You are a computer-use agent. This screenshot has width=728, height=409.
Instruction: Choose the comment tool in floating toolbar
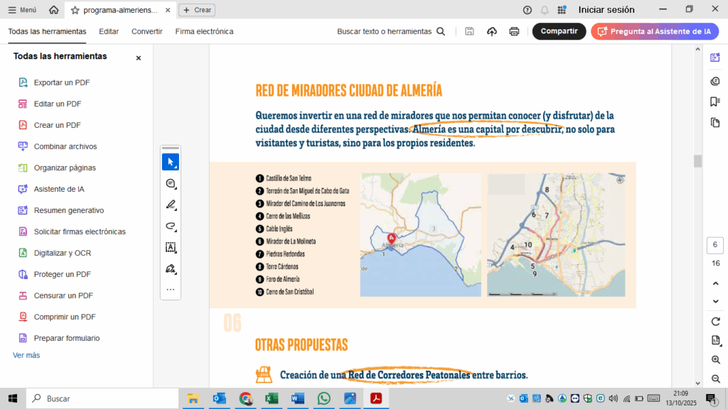[171, 184]
